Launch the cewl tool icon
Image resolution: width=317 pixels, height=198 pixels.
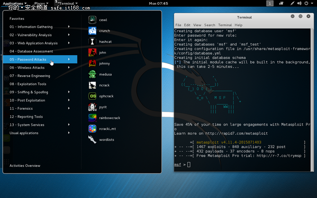92,20
